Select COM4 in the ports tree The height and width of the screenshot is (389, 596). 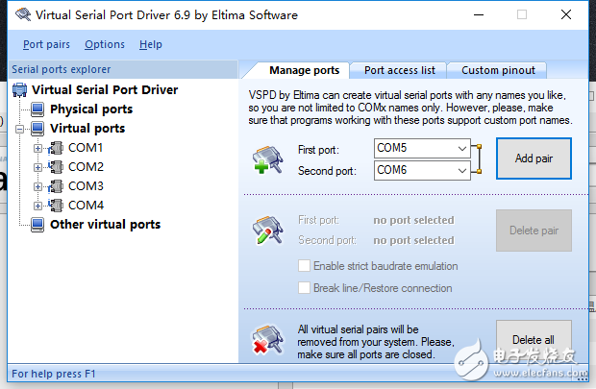(x=86, y=206)
